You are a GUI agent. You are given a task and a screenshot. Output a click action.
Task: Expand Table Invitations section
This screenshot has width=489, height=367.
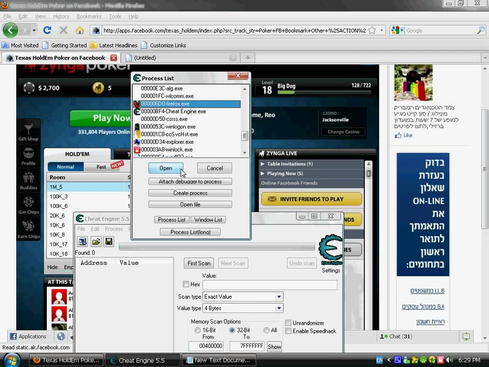coord(286,164)
